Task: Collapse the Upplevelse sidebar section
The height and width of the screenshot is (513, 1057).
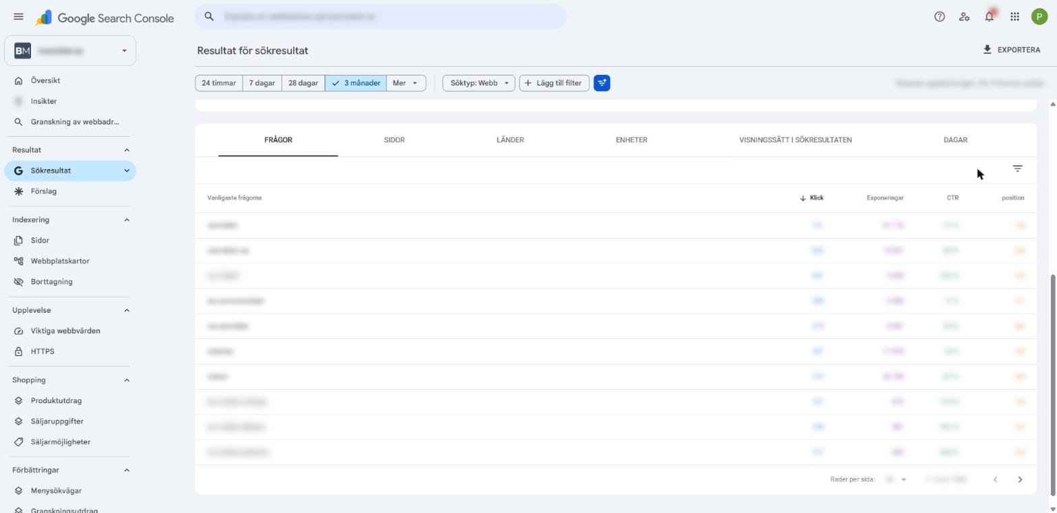Action: [x=127, y=310]
